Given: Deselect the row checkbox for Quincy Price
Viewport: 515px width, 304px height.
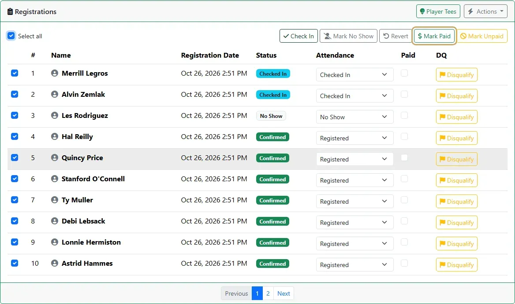Looking at the screenshot, I should [x=15, y=157].
